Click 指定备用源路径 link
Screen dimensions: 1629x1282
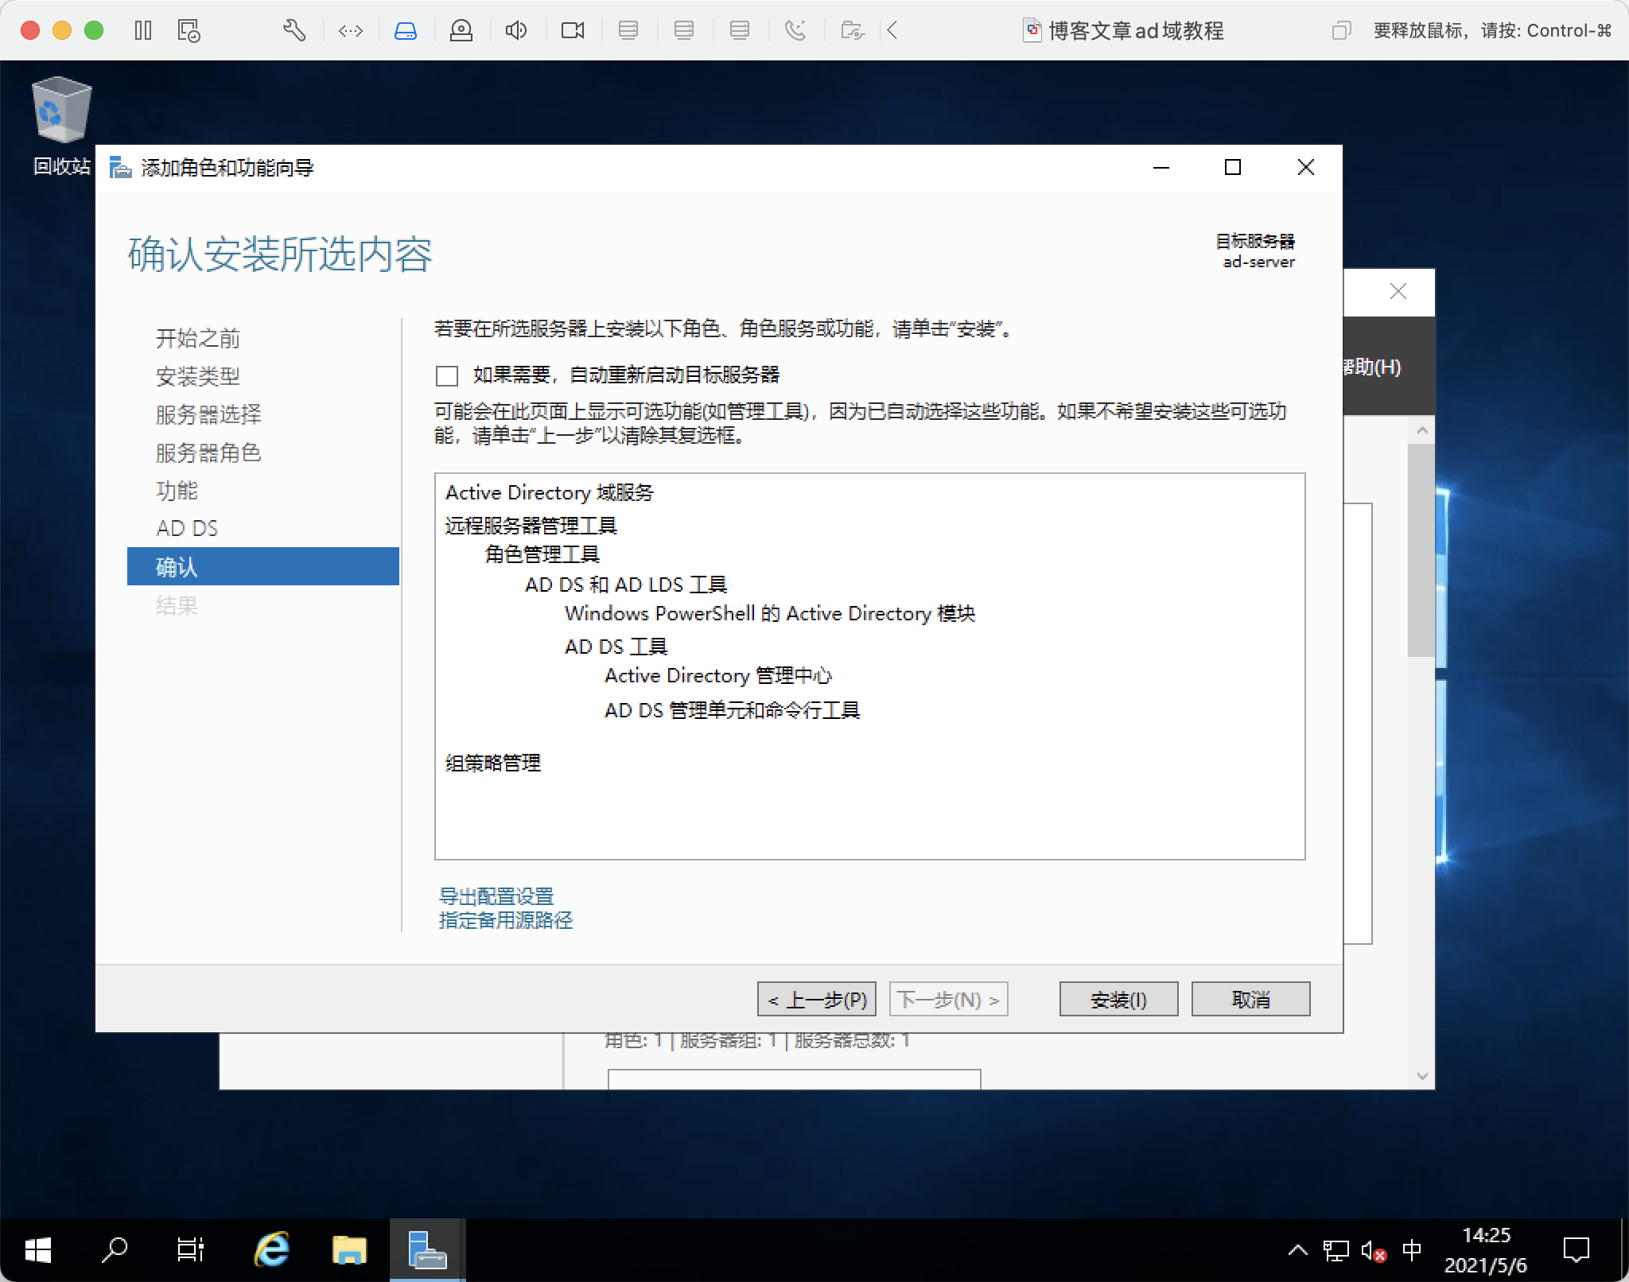[506, 920]
